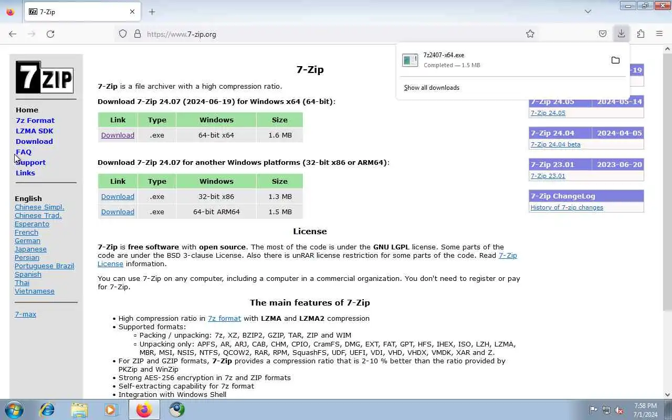Click the Firefox taskbar button
672x420 pixels.
(144, 409)
